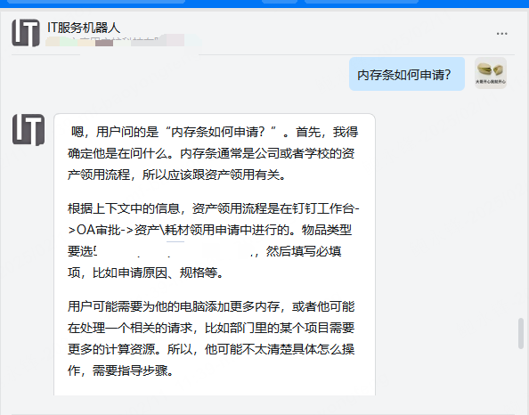This screenshot has width=529, height=415.
Task: Click the chat vertical scrollbar thumb
Action: (x=521, y=333)
